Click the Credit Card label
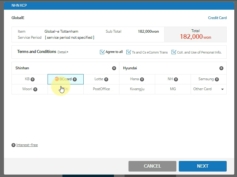This screenshot has width=237, height=177. point(217,18)
